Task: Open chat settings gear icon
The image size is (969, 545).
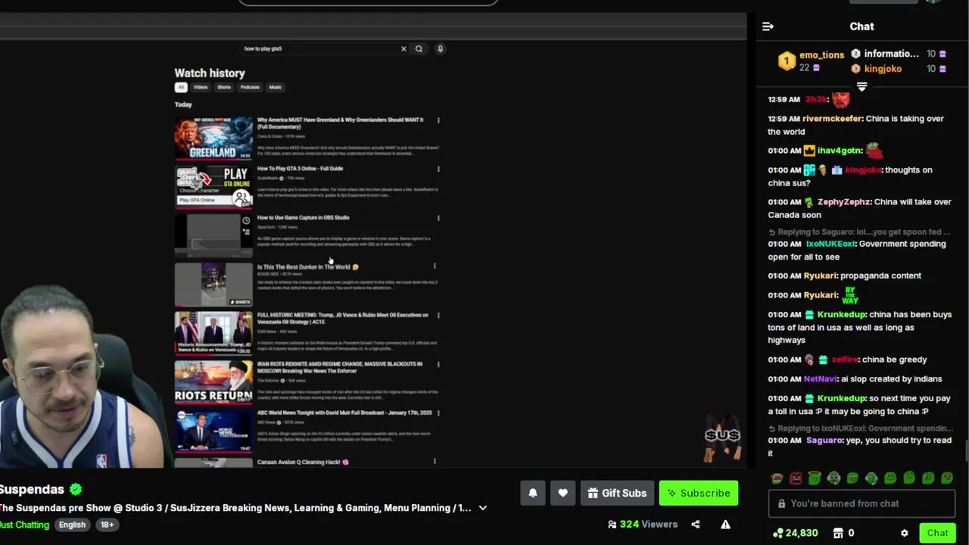Action: [x=904, y=533]
